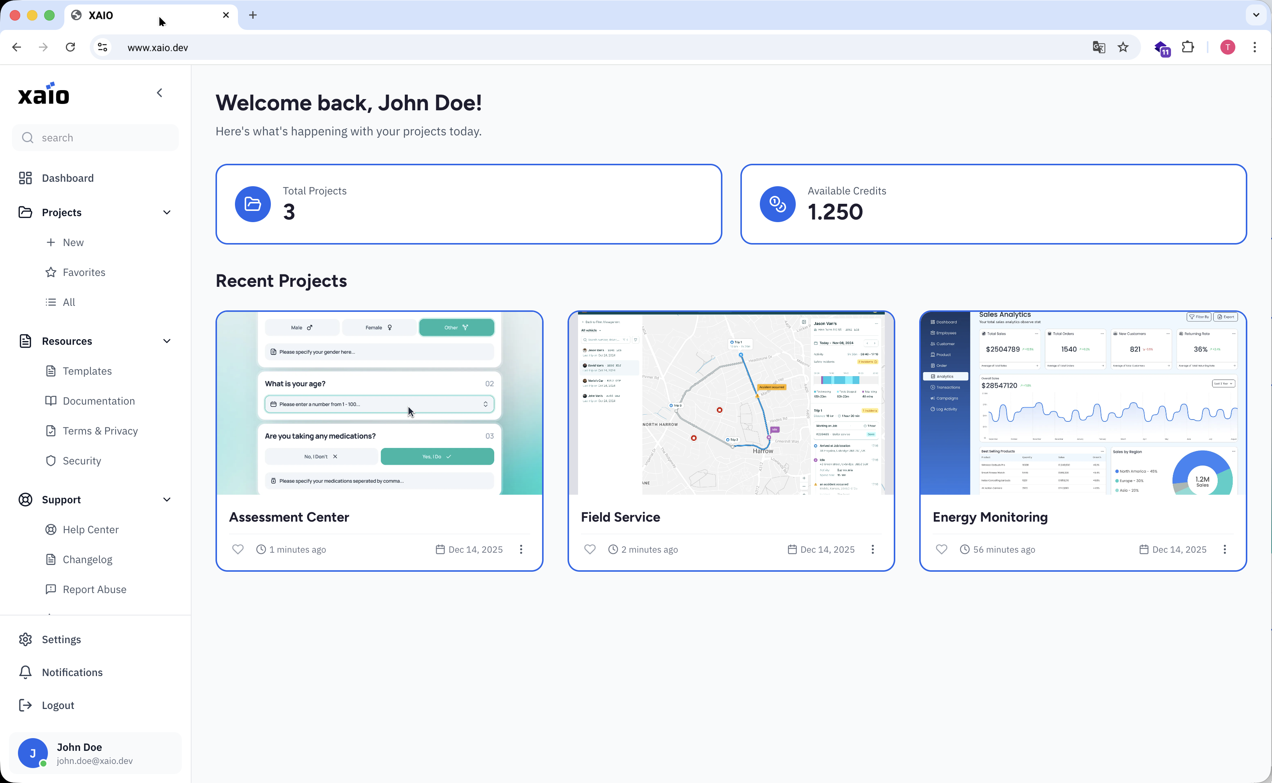Open the Assessment Center card options menu

[521, 549]
